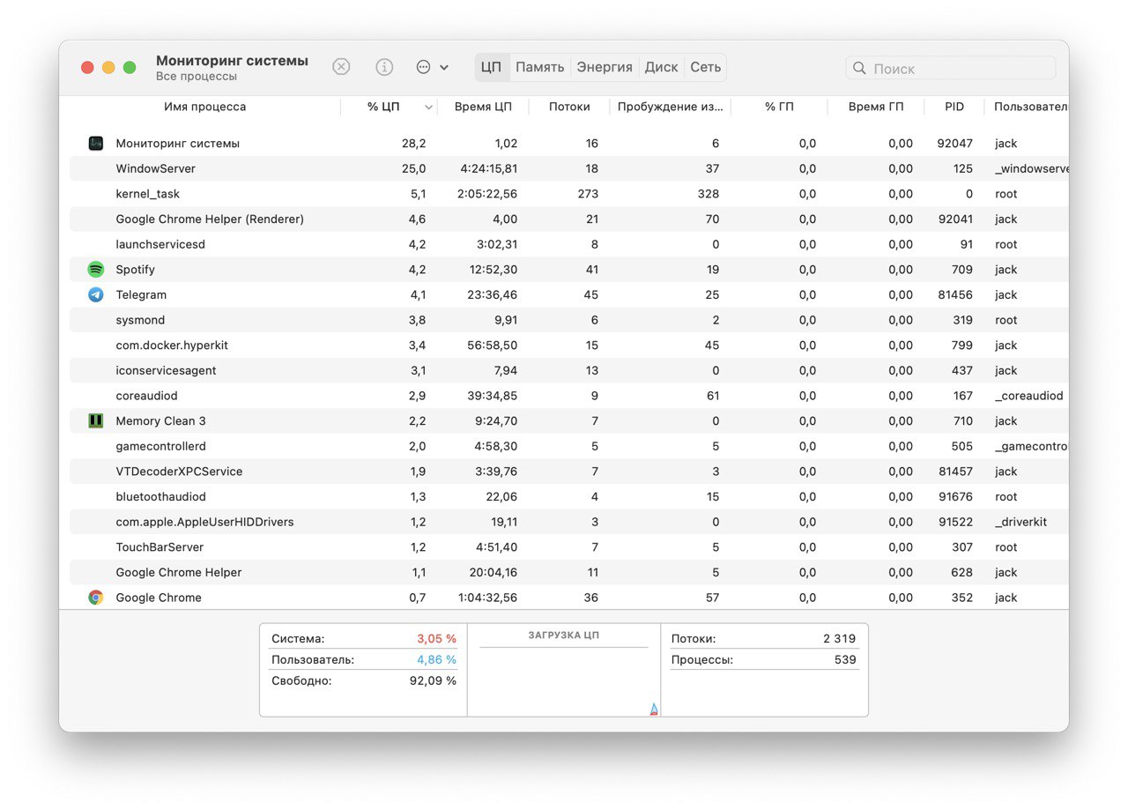Click the Мониторинг системы process icon
Screen dimensions: 1128x810
96,144
